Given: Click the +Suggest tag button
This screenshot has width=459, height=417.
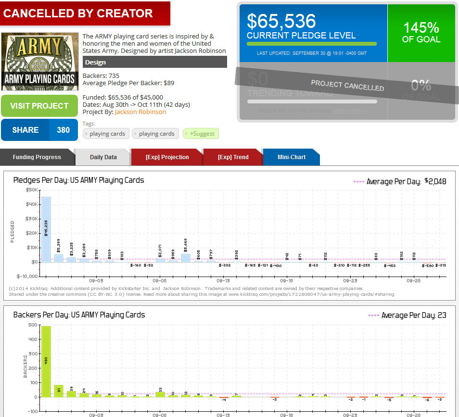Looking at the screenshot, I should [201, 134].
